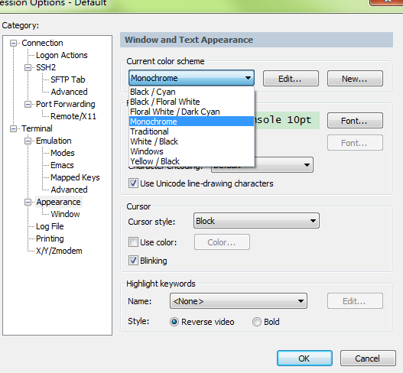Open the Character encoding dropdown arrow

(x=307, y=164)
